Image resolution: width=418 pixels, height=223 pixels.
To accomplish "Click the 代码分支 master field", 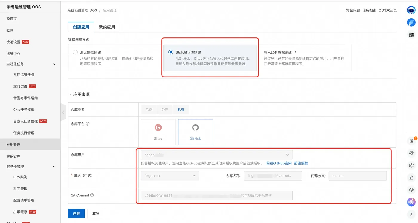I will pyautogui.click(x=358, y=176).
